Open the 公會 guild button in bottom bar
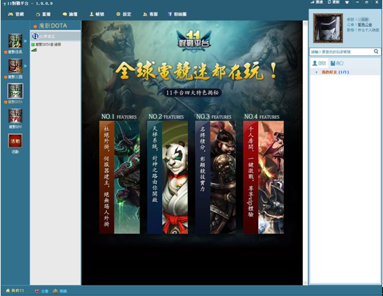Image resolution: width=383 pixels, height=296 pixels. coord(42,291)
